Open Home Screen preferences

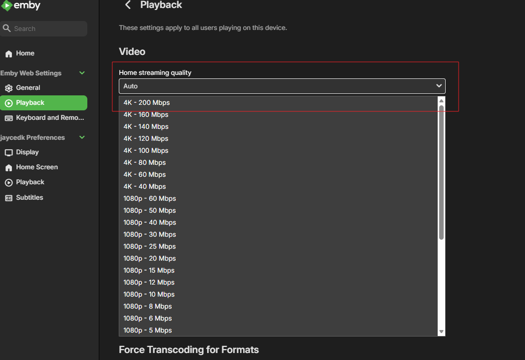click(43, 167)
